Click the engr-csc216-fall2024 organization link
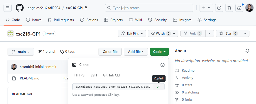This screenshot has height=104, width=256. (44, 8)
